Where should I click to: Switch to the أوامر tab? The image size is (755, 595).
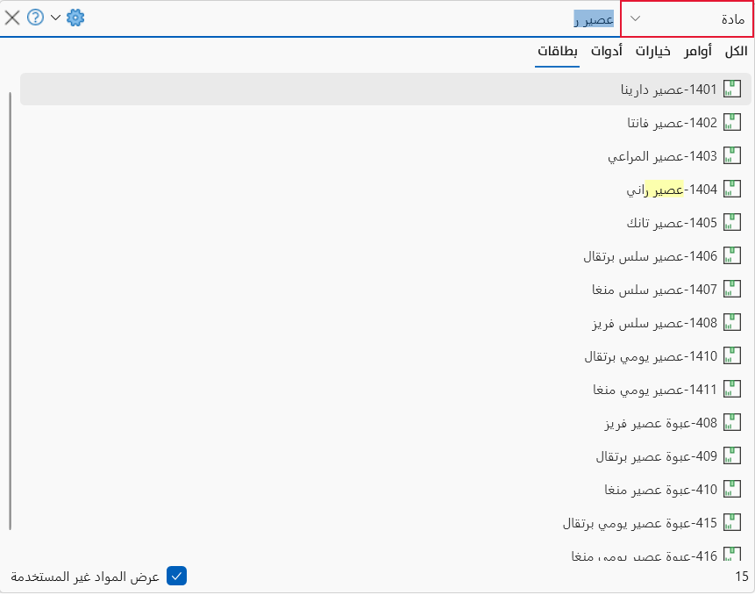tap(698, 52)
